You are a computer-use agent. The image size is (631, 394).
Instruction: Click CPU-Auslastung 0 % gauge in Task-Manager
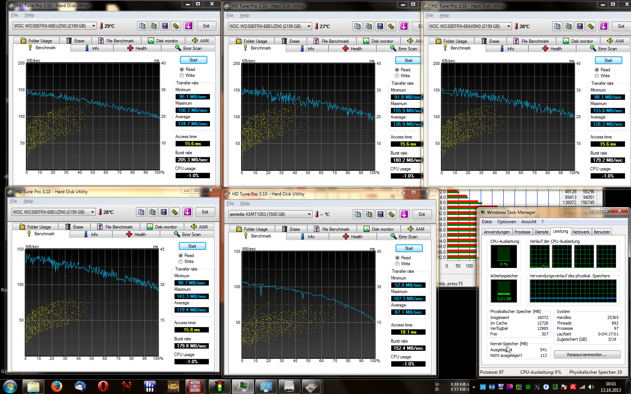pos(504,256)
